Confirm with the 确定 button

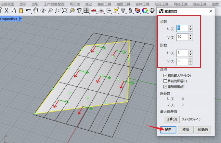[x=168, y=130]
